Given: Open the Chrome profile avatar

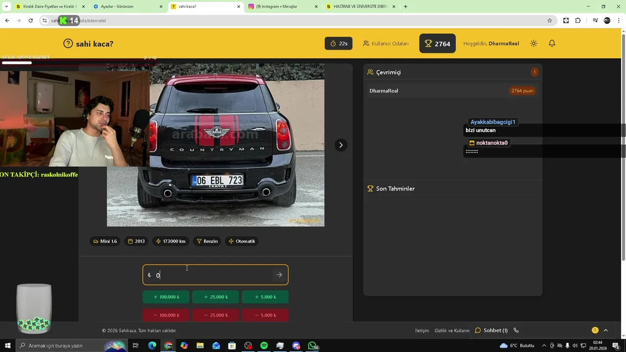Looking at the screenshot, I should (607, 21).
